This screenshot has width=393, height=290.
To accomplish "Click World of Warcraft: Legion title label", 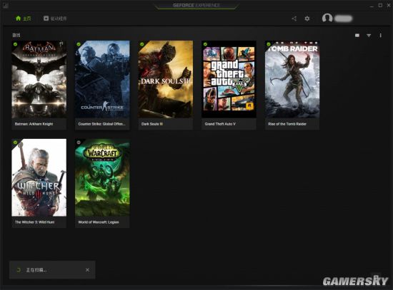I will tap(99, 222).
